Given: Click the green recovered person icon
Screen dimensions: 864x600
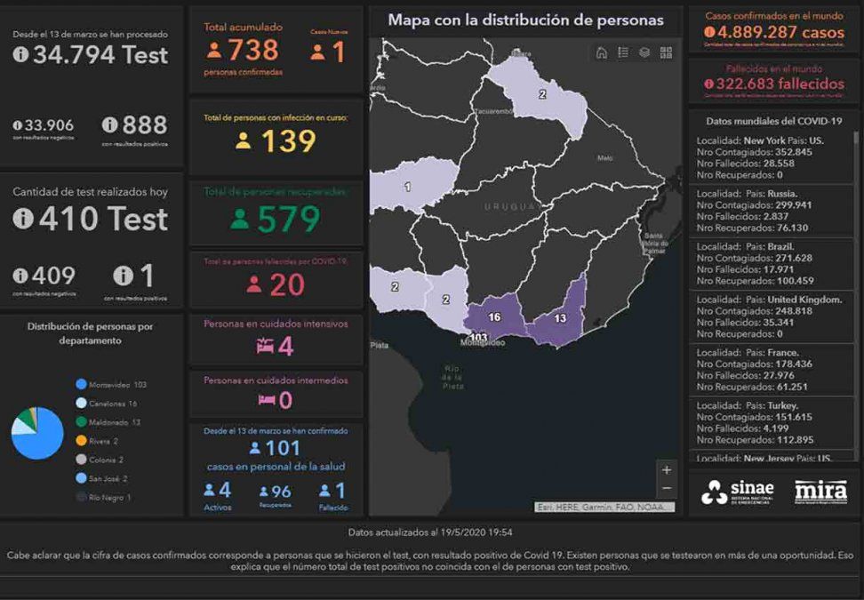Looking at the screenshot, I should (240, 219).
